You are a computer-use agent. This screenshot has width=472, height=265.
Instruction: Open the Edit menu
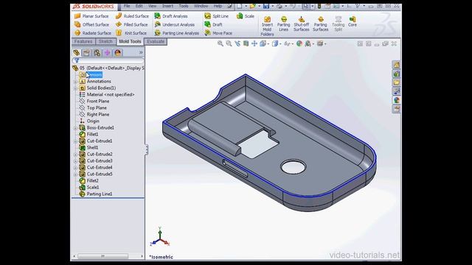tap(139, 6)
